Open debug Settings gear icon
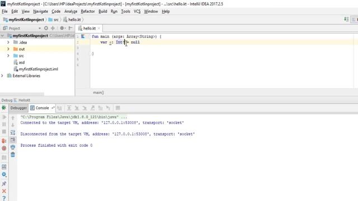The image size is (358, 201). [4, 175]
